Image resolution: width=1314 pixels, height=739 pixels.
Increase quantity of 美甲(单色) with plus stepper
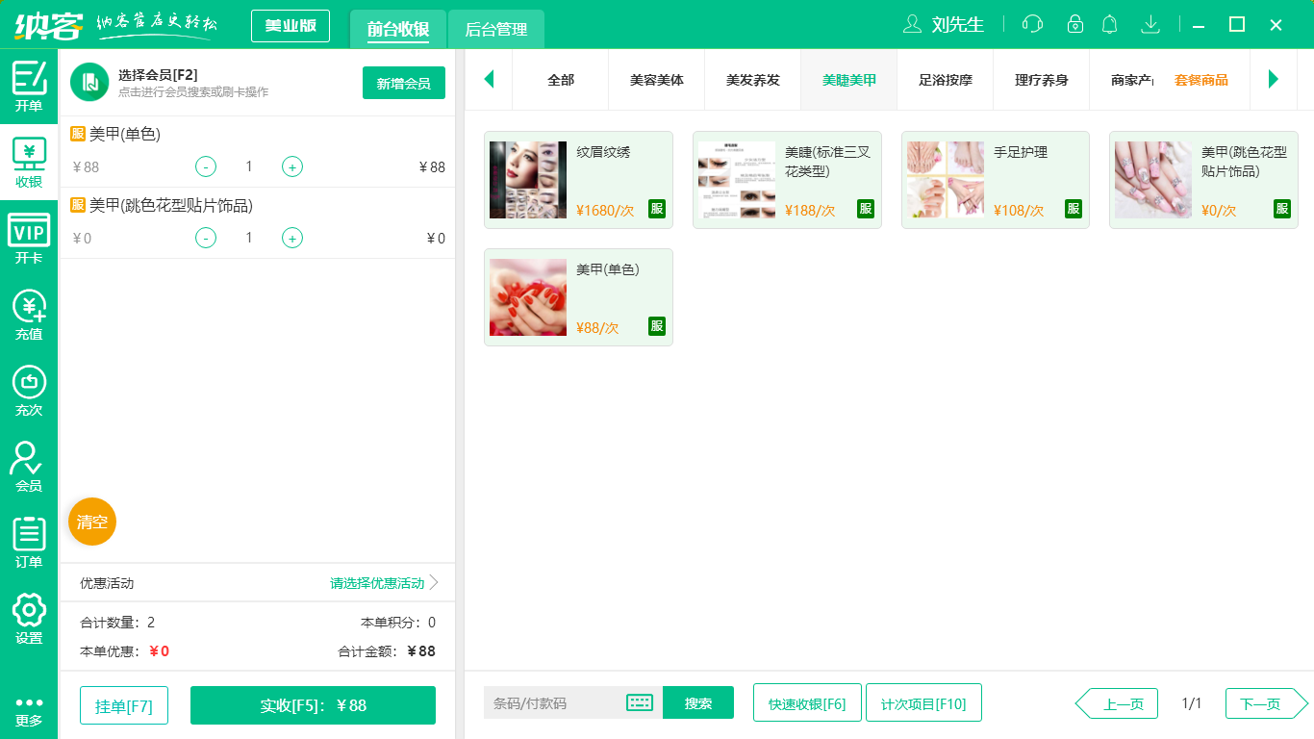pos(291,166)
